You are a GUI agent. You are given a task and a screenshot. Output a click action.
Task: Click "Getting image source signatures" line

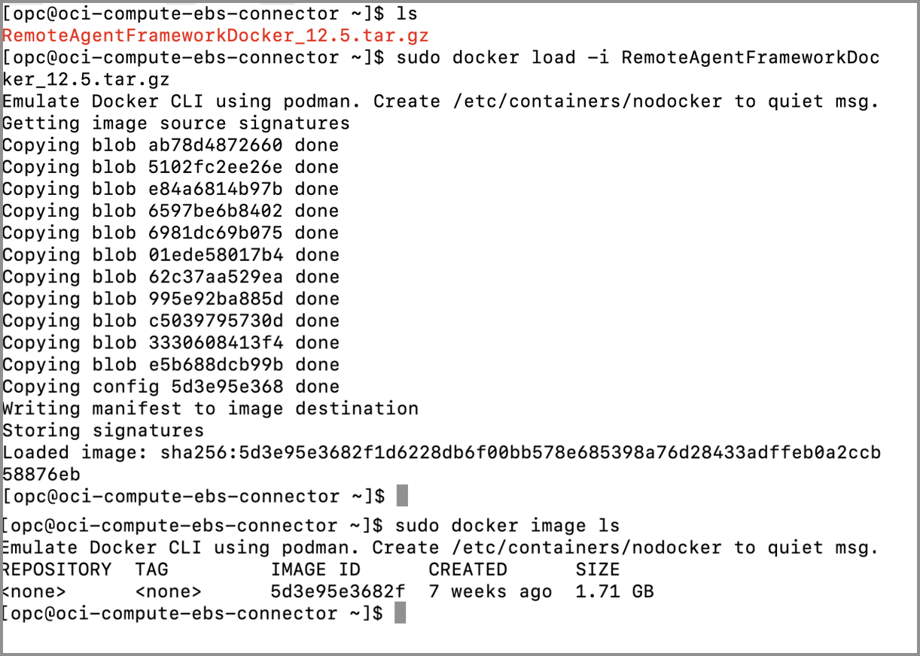(176, 123)
